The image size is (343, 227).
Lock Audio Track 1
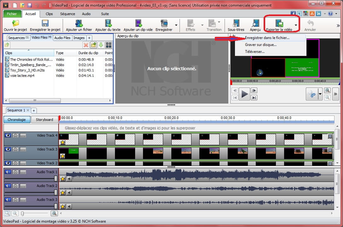click(x=15, y=172)
